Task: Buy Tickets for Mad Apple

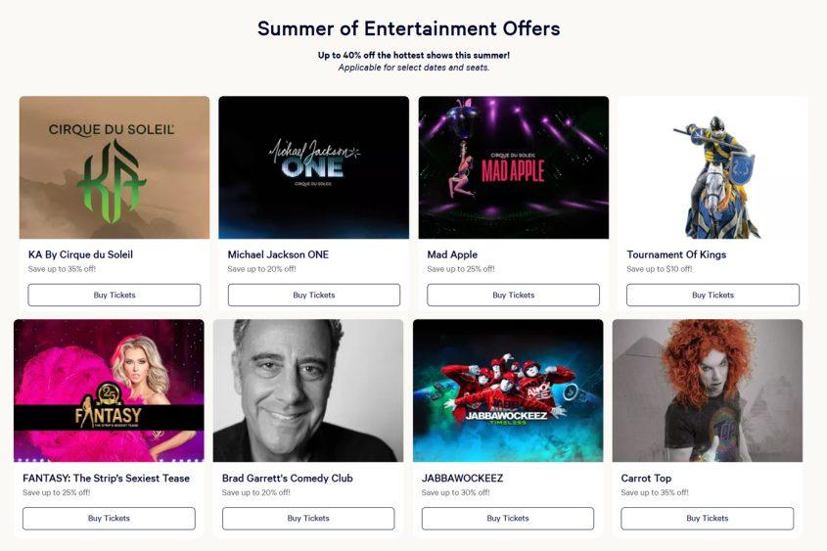Action: pos(513,295)
